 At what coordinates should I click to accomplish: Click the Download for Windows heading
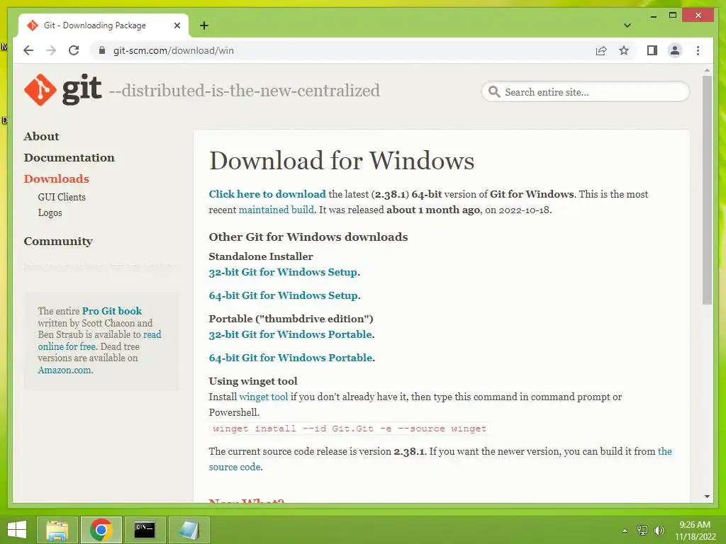pyautogui.click(x=341, y=161)
